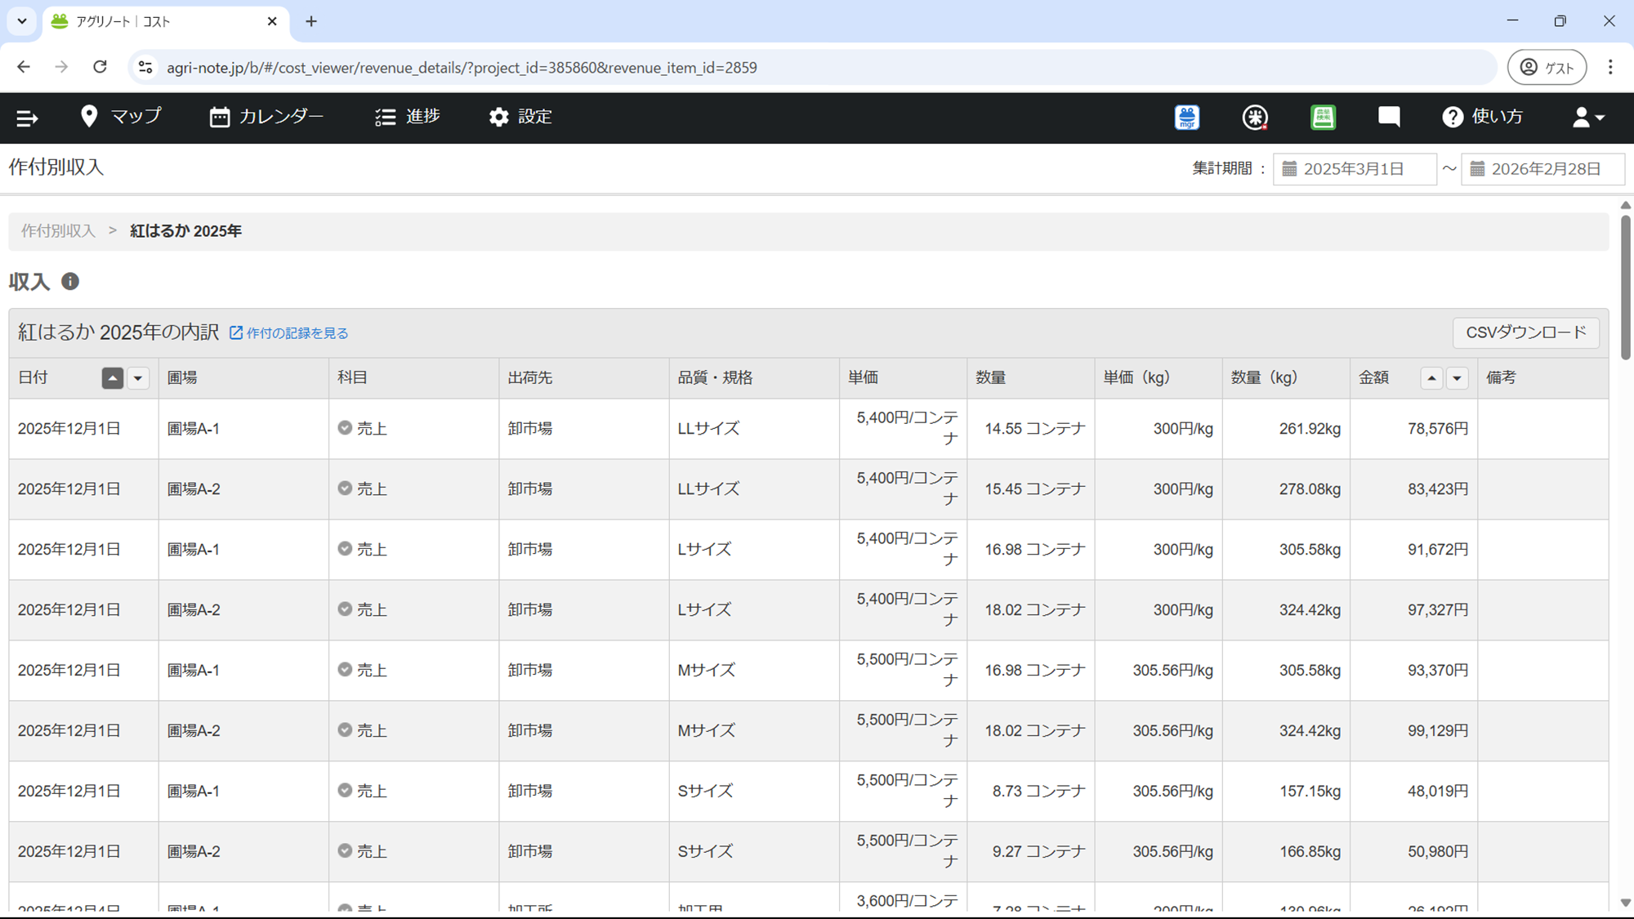The image size is (1634, 919).
Task: Open the hamburger side menu icon
Action: coord(27,118)
